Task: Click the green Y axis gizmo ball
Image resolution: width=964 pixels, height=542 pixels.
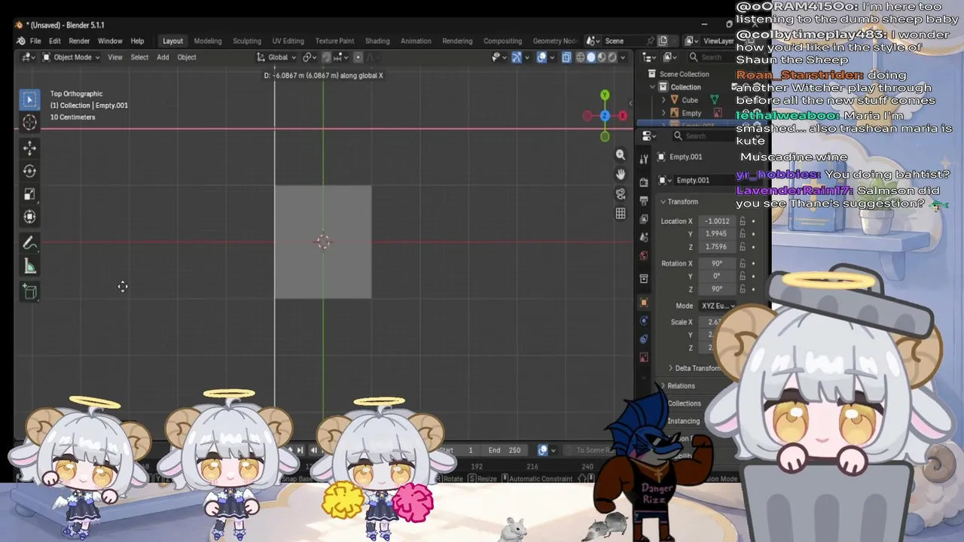Action: [x=605, y=96]
